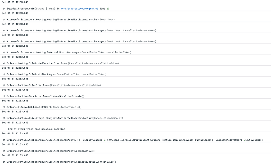Click the MembershipAgent OnBecomeActiveStart MoveNext frame
This screenshot has width=271, height=164.
(106, 140)
